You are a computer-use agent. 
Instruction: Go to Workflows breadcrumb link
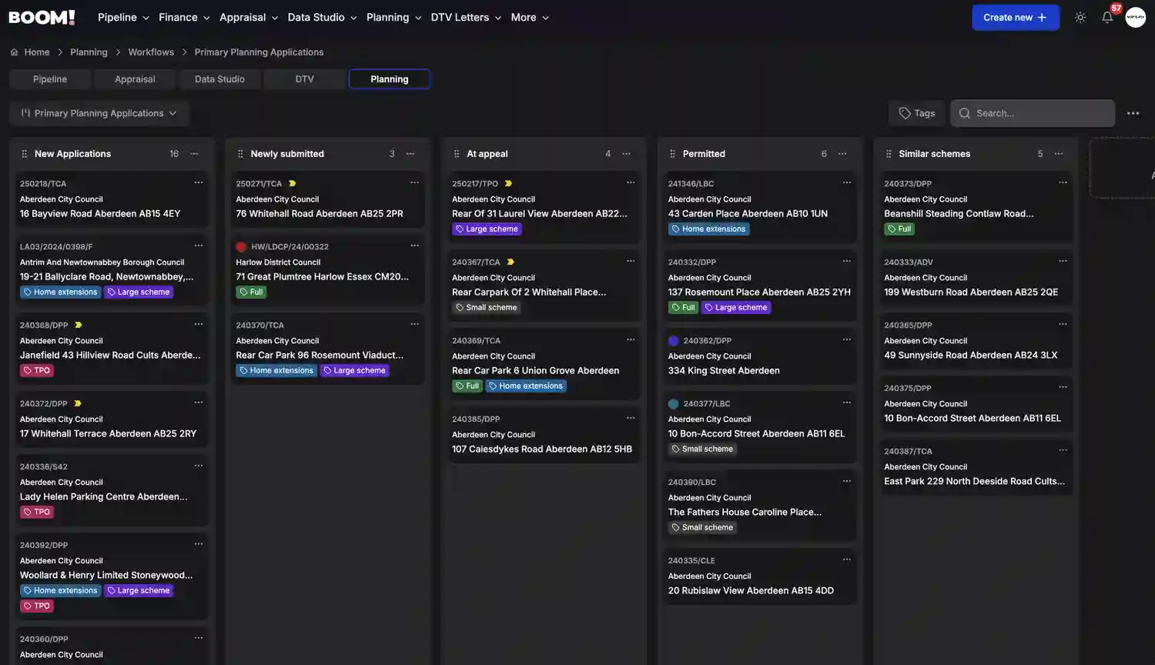click(151, 52)
